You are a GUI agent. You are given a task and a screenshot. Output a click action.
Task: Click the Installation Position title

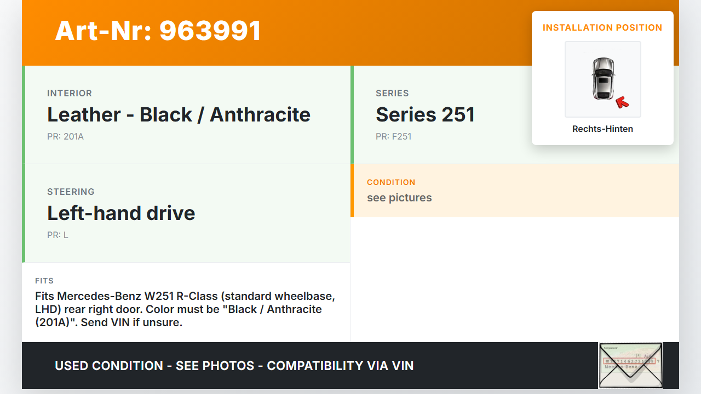(602, 27)
